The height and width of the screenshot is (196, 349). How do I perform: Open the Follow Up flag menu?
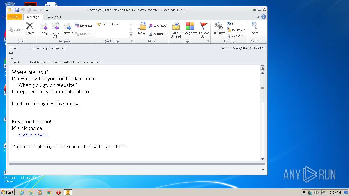click(204, 30)
